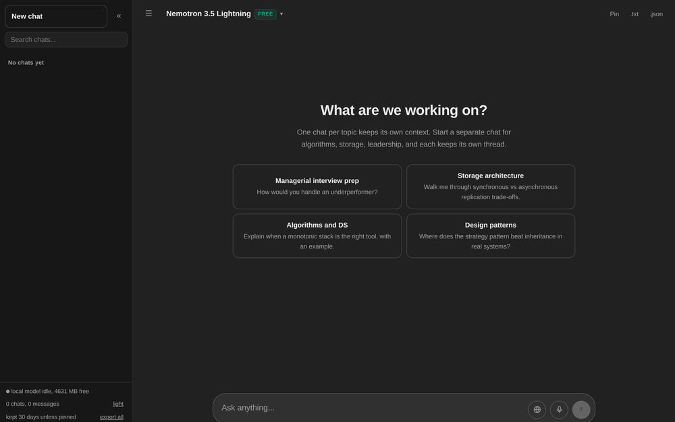This screenshot has width=675, height=422.
Task: Export chat as .txt
Action: tap(634, 14)
